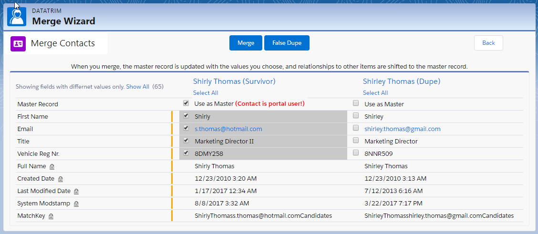This screenshot has height=234, width=538.
Task: Click the 3/22/2017 7:17 PM modstamp
Action: pyautogui.click(x=393, y=203)
